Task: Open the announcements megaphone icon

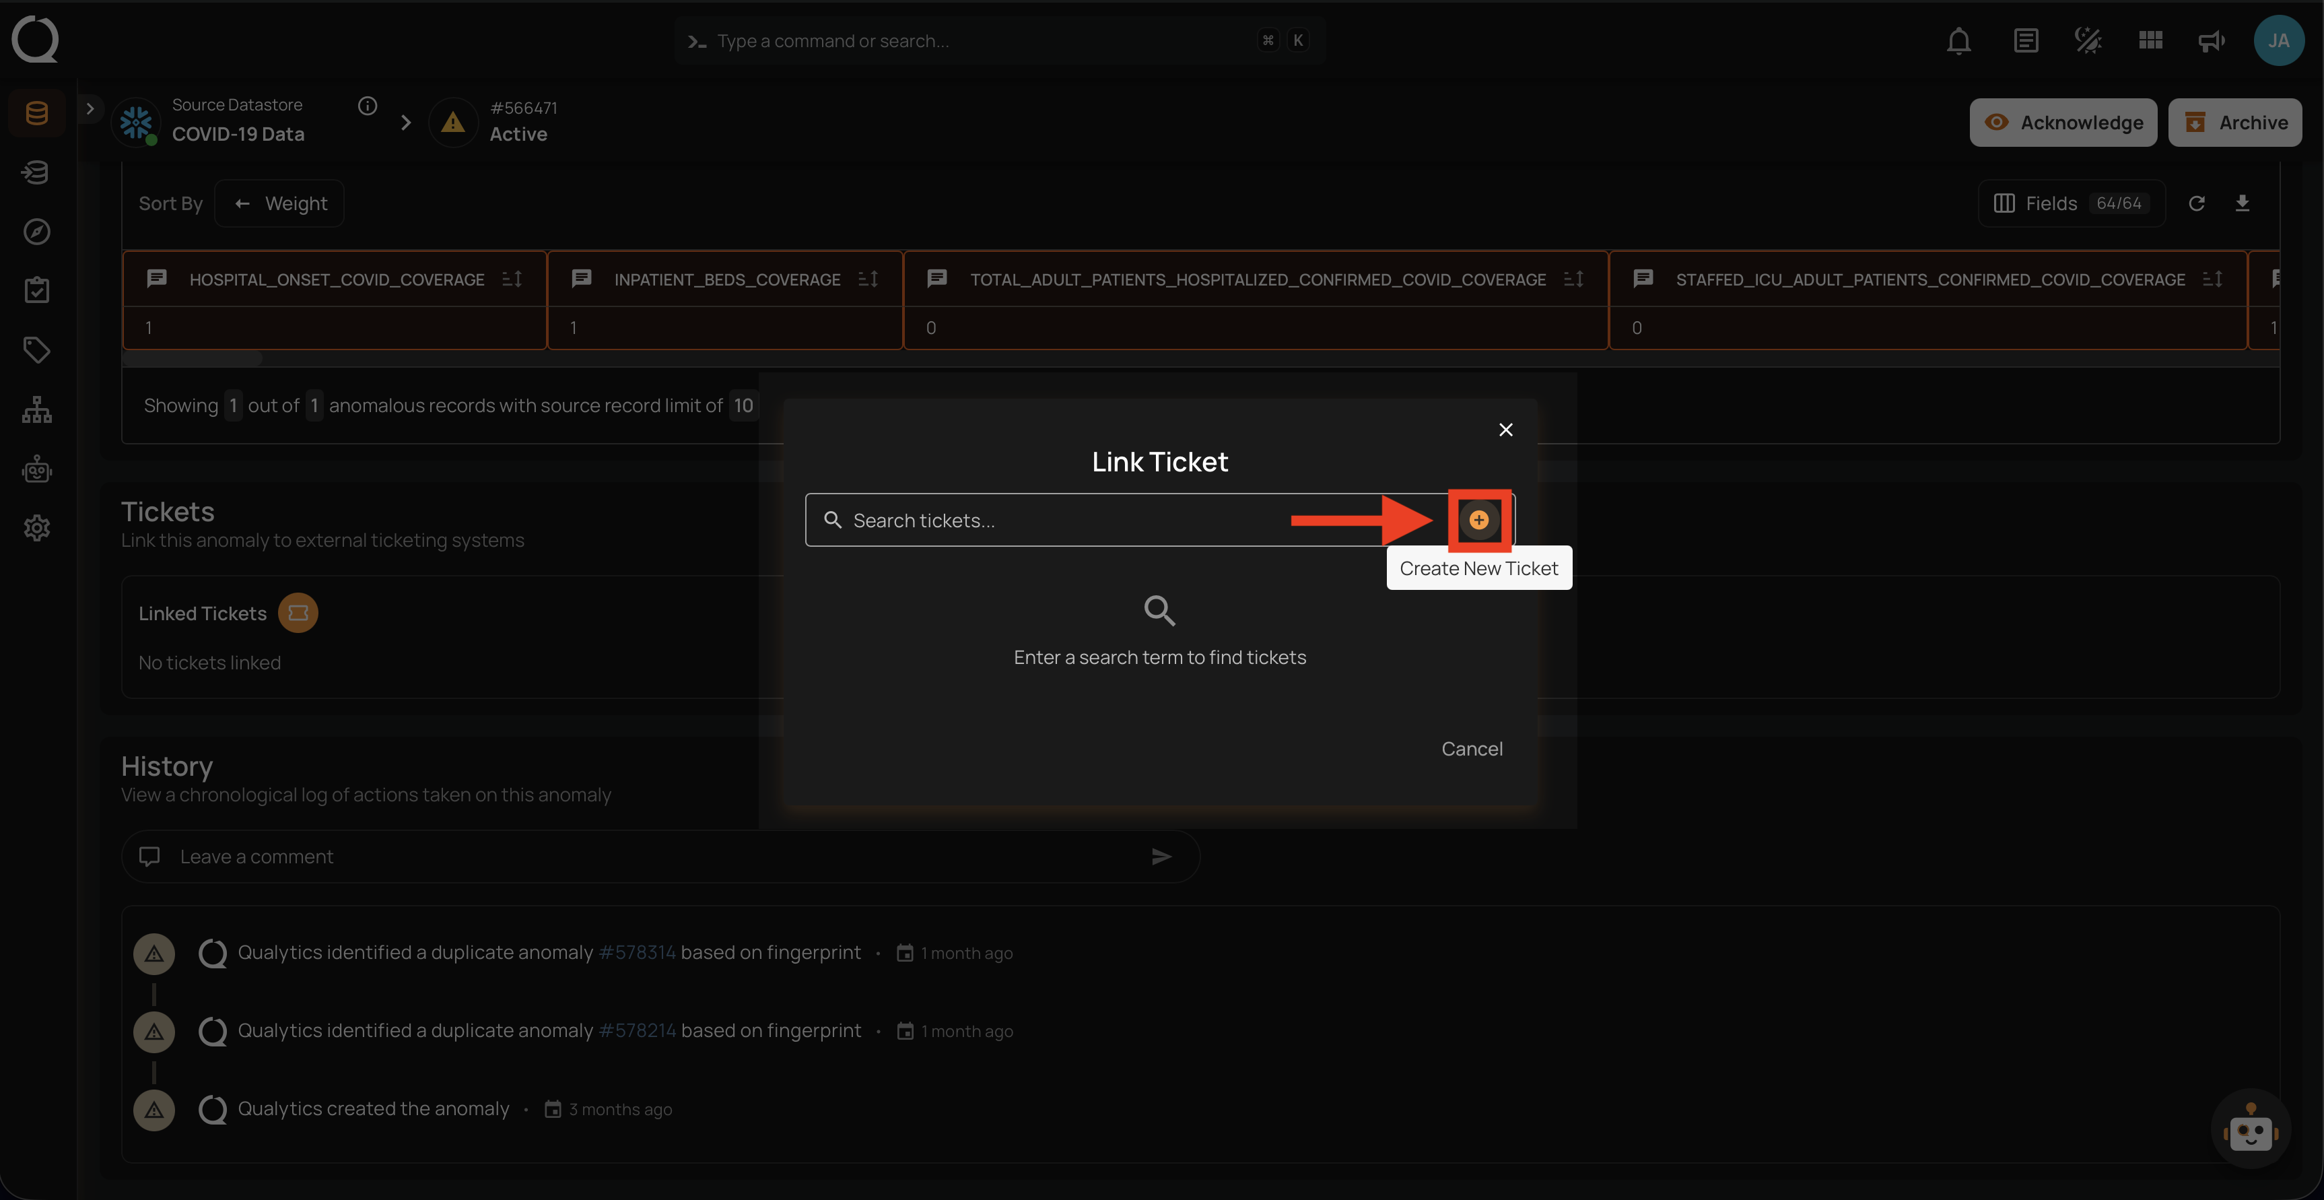Action: (2212, 40)
